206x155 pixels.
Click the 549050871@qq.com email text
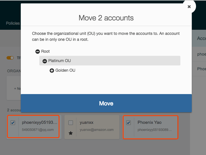[x=38, y=130]
